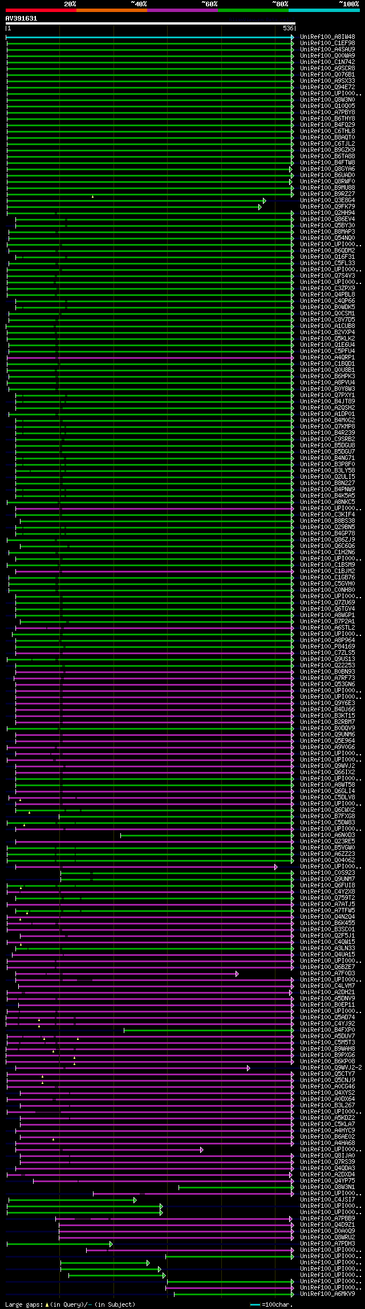The width and height of the screenshot is (365, 1309).
Task: Select hit label UniRef100_A6N0D3
Action: (x=327, y=835)
